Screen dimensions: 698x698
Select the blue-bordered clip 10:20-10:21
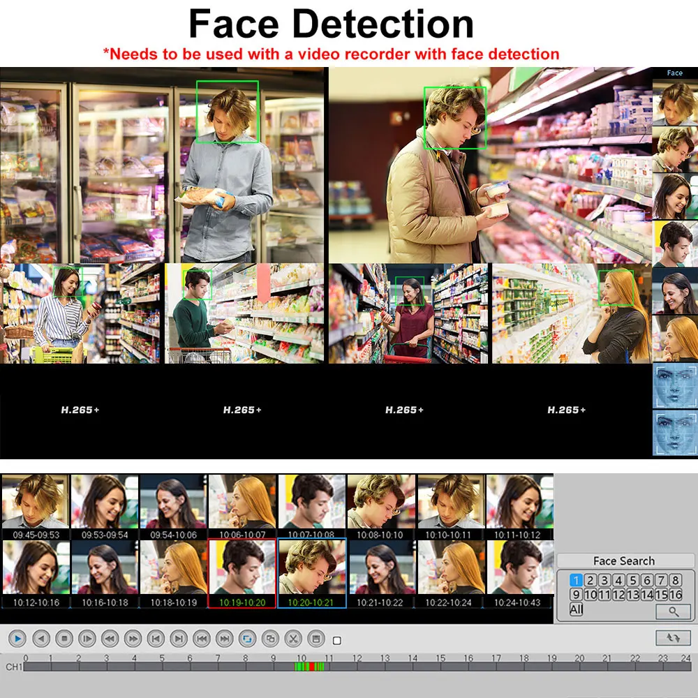coord(311,573)
